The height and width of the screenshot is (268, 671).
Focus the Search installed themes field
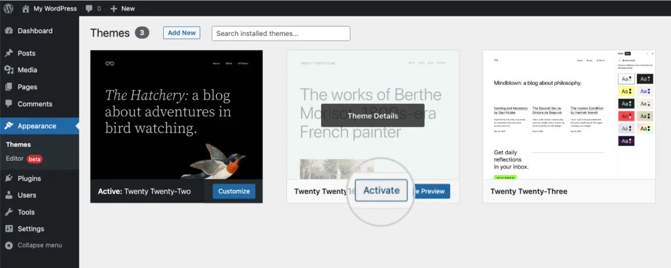tap(280, 33)
